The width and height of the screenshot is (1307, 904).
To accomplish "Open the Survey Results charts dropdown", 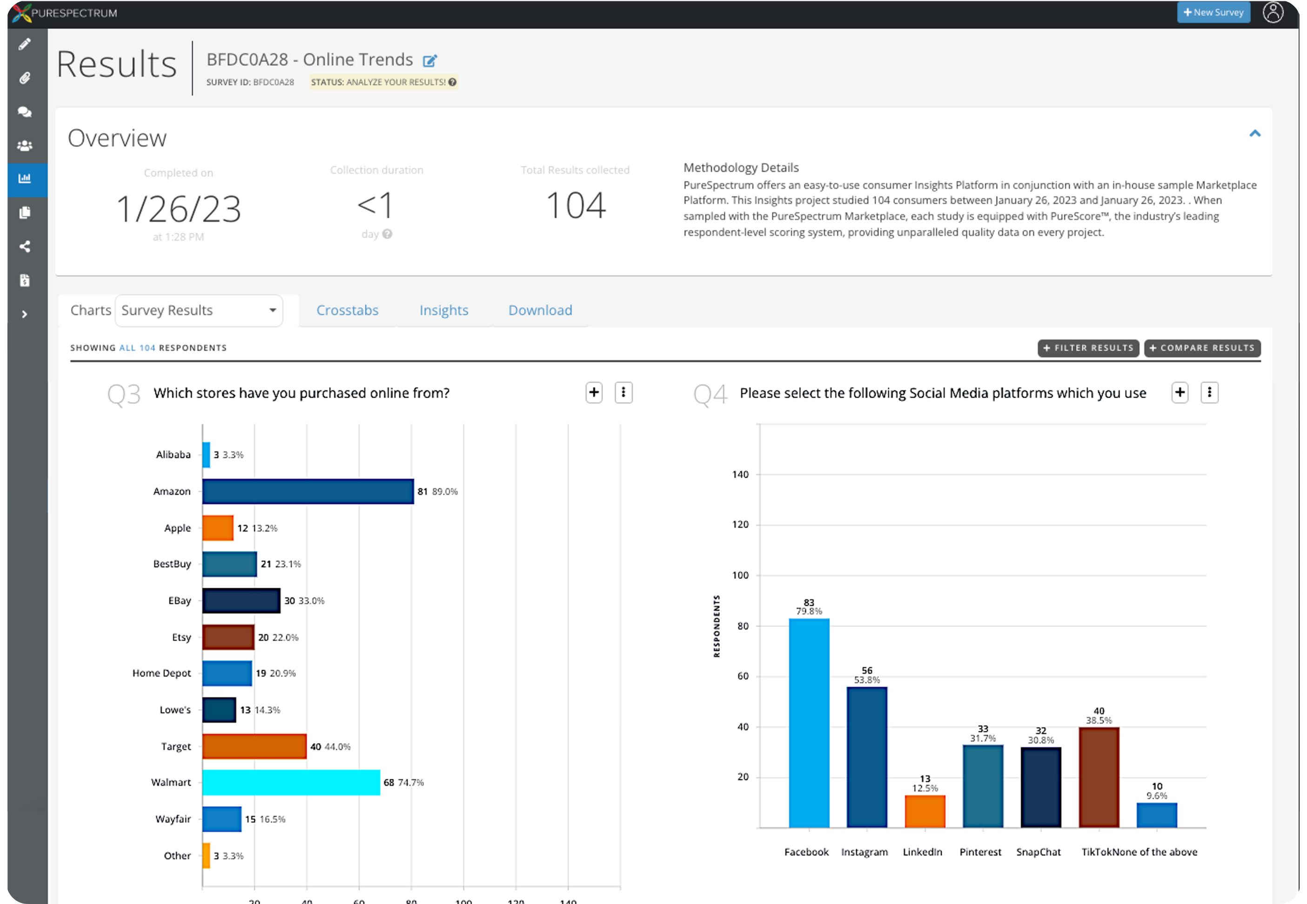I will [x=198, y=310].
